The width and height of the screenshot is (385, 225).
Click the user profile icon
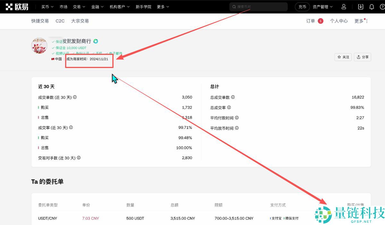(x=343, y=6)
